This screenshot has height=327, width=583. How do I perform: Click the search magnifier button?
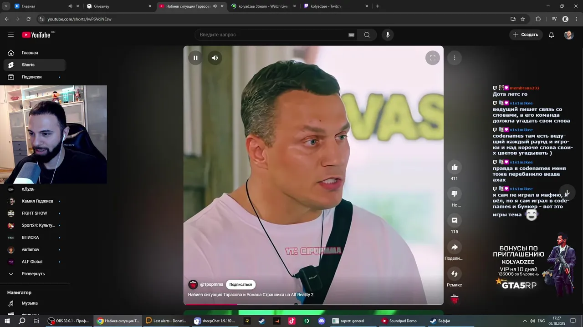click(367, 35)
